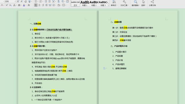Image resolution: width=185 pixels, height=104 pixels.
Task: Click line 5、查看运费模板
Action: pos(119,68)
